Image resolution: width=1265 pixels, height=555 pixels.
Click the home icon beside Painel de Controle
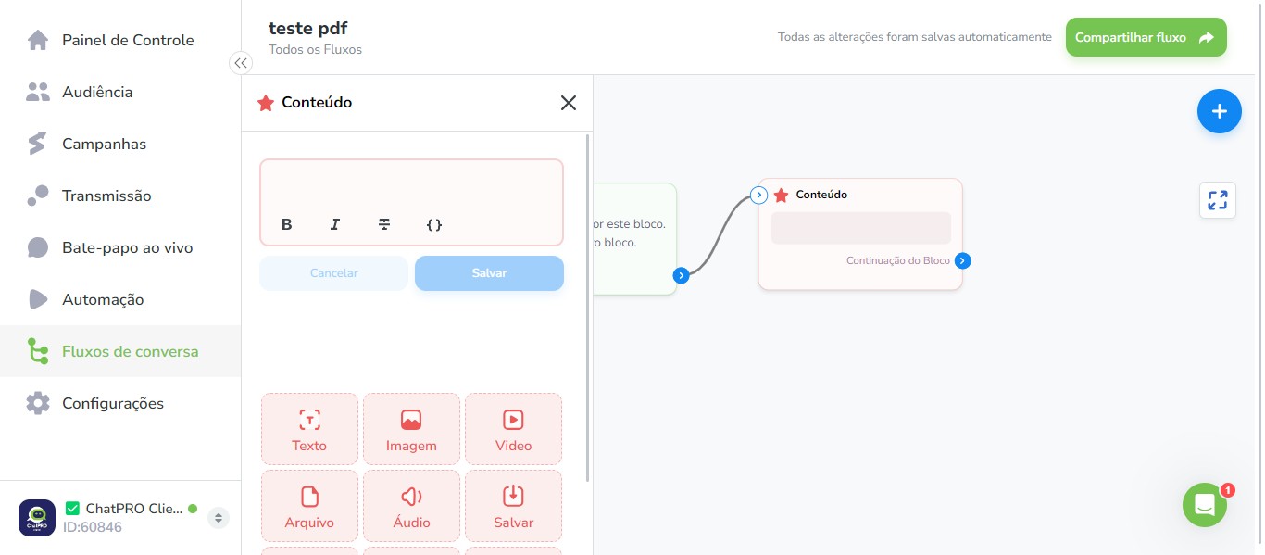pyautogui.click(x=38, y=40)
